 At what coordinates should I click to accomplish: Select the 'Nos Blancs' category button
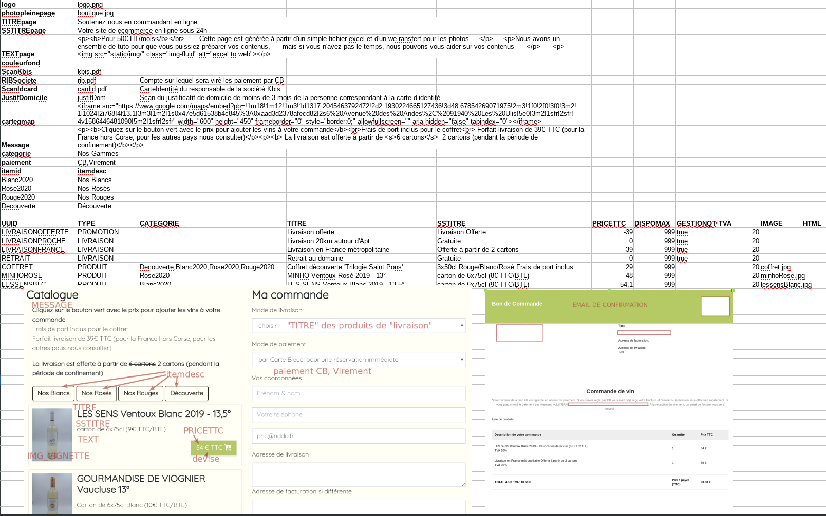click(x=53, y=393)
